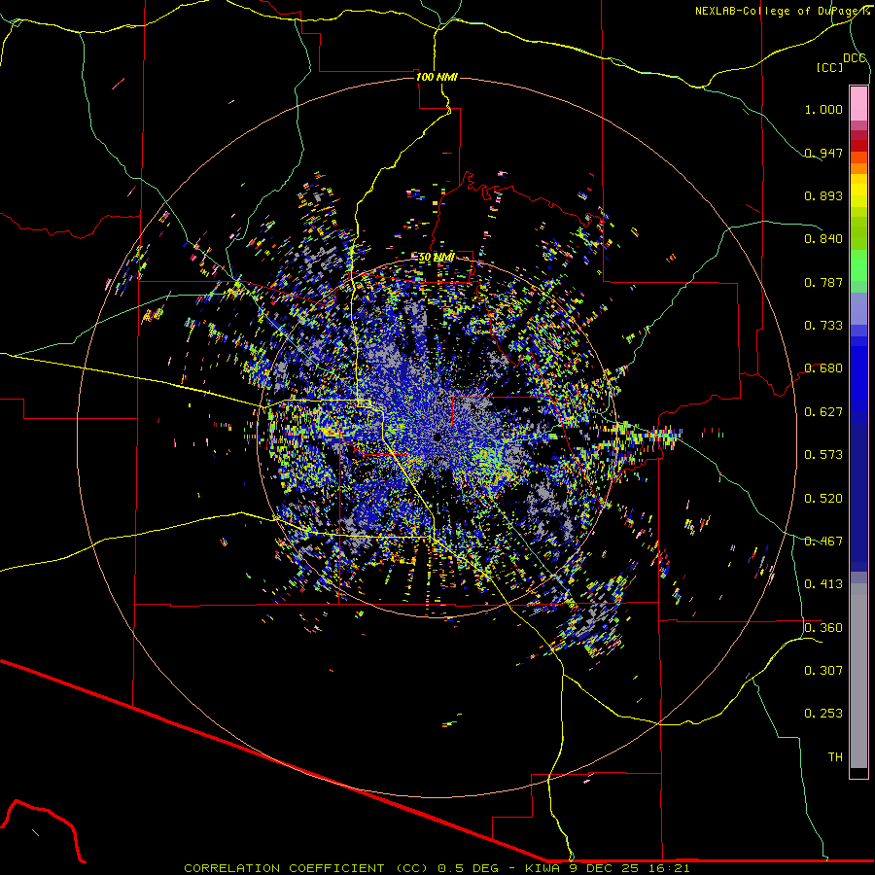
Task: Click the 0.413 scale value
Action: [x=823, y=584]
